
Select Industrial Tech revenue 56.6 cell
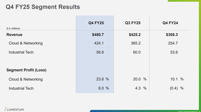point(100,52)
